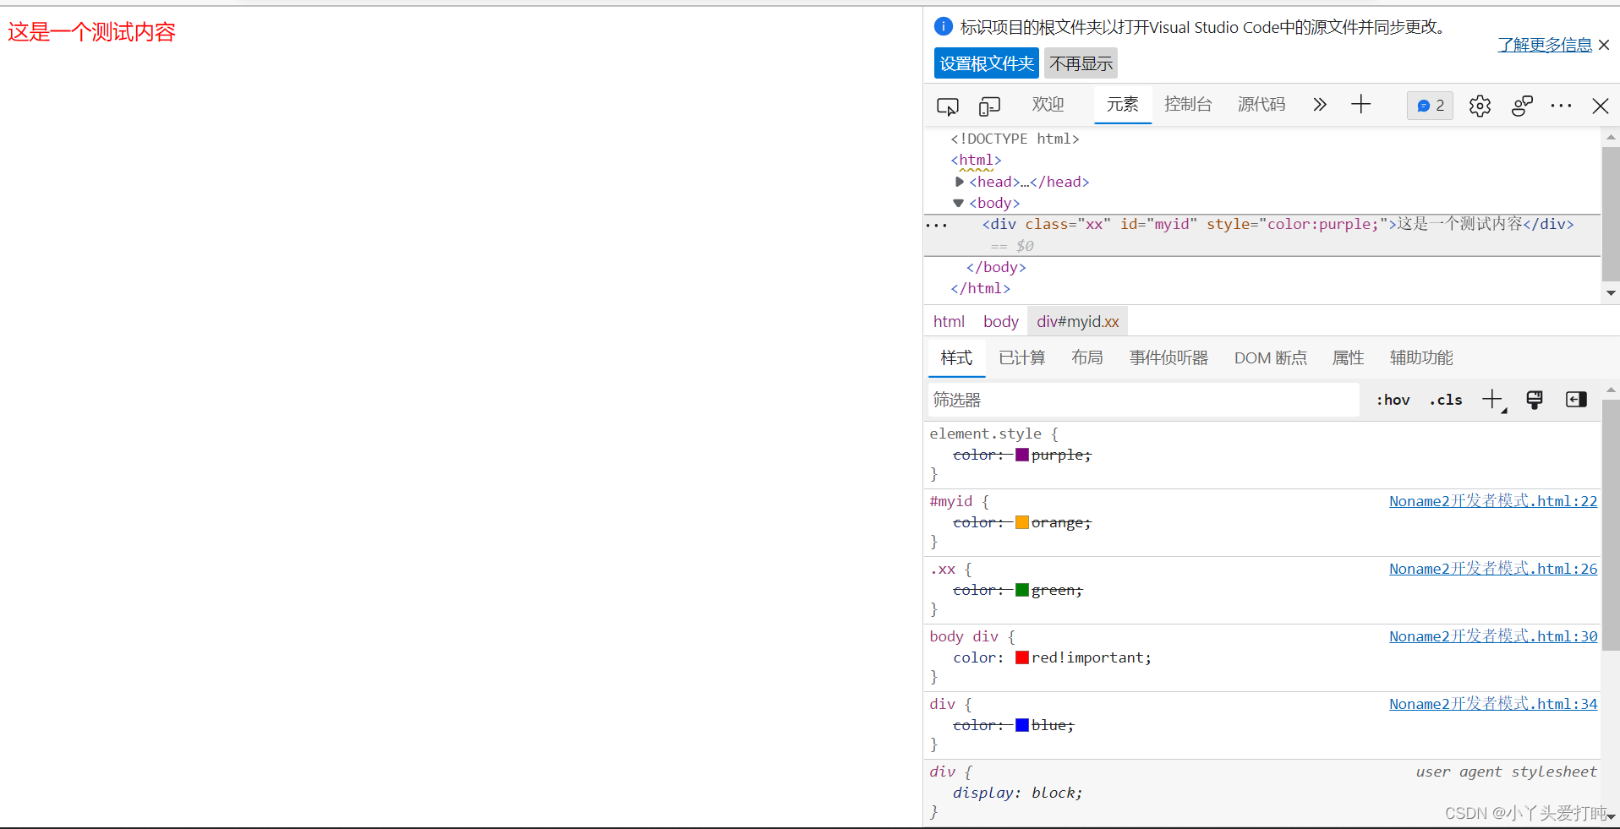The image size is (1620, 829).
Task: Open blue color swatch picker
Action: [x=1022, y=725]
